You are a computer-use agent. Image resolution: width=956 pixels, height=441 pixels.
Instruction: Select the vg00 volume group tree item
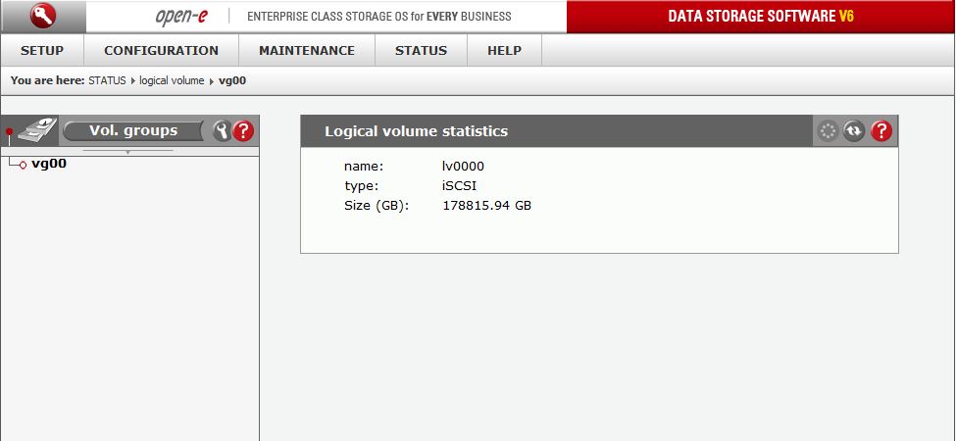click(49, 164)
